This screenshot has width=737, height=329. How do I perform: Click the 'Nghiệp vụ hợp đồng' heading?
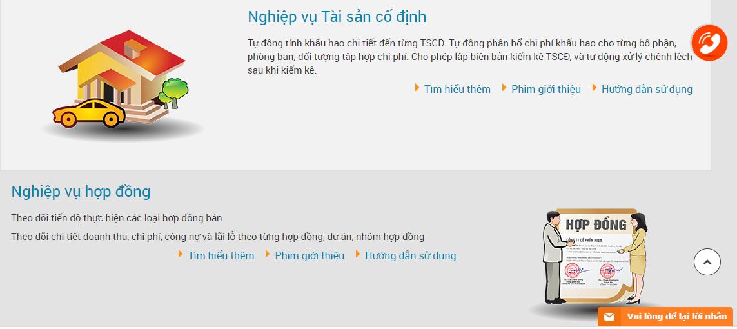pyautogui.click(x=81, y=192)
